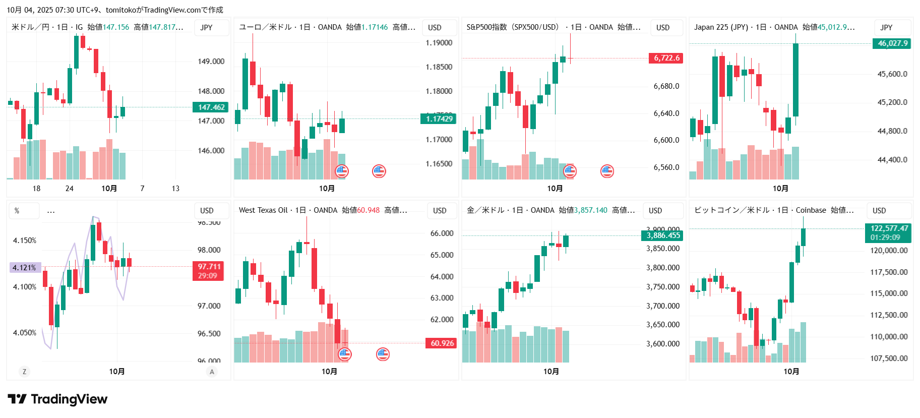Click the left US flag icon on the West Texas Oil chart

(x=345, y=354)
